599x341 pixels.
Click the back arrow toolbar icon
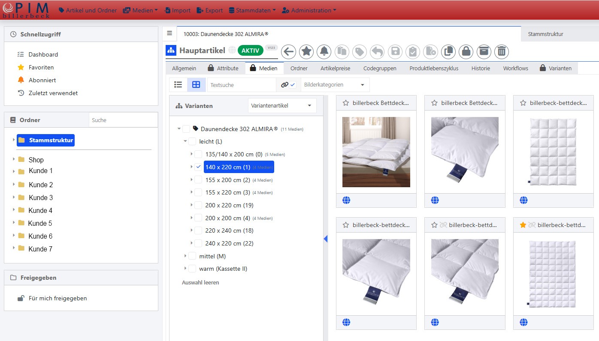point(288,52)
